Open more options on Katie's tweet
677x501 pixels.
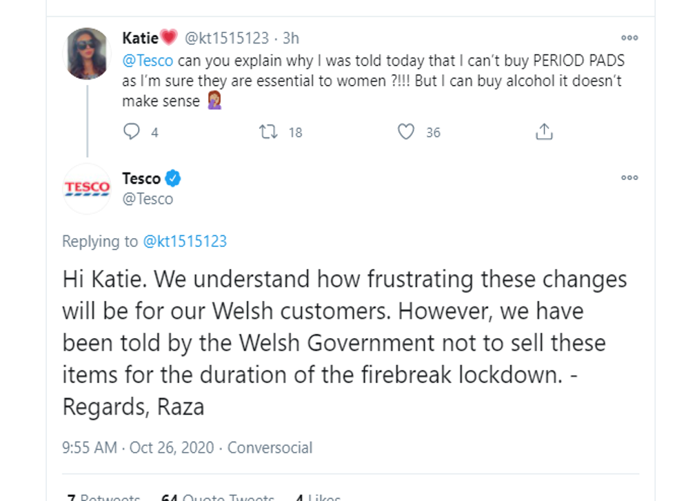[x=629, y=39]
